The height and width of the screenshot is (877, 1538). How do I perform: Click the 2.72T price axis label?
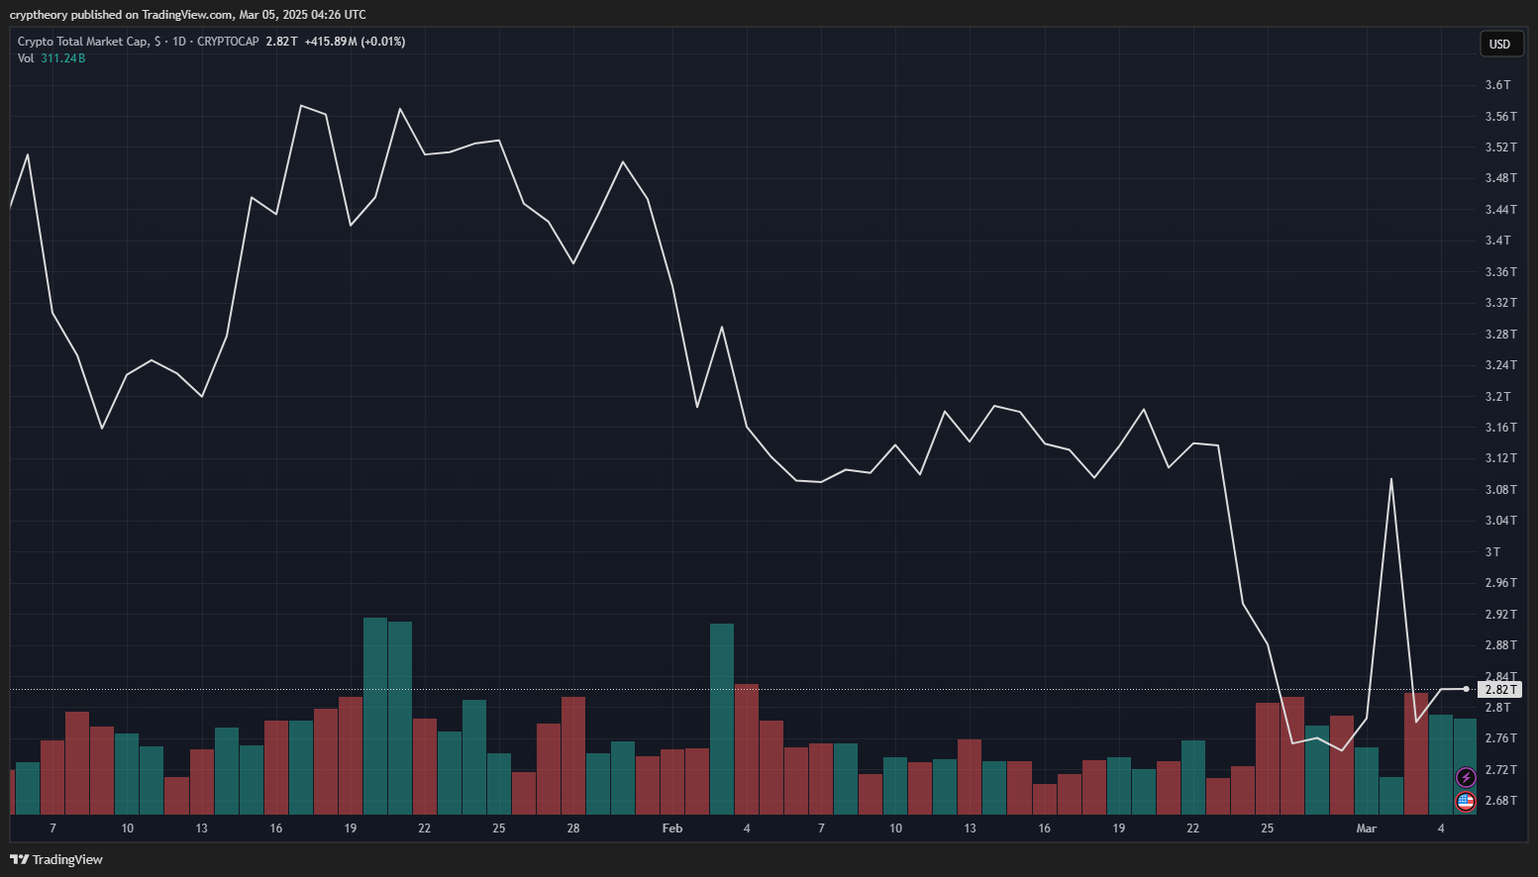[x=1500, y=770]
